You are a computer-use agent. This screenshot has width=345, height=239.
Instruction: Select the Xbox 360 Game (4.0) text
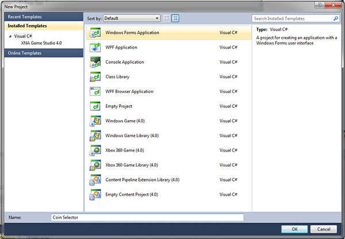click(125, 151)
